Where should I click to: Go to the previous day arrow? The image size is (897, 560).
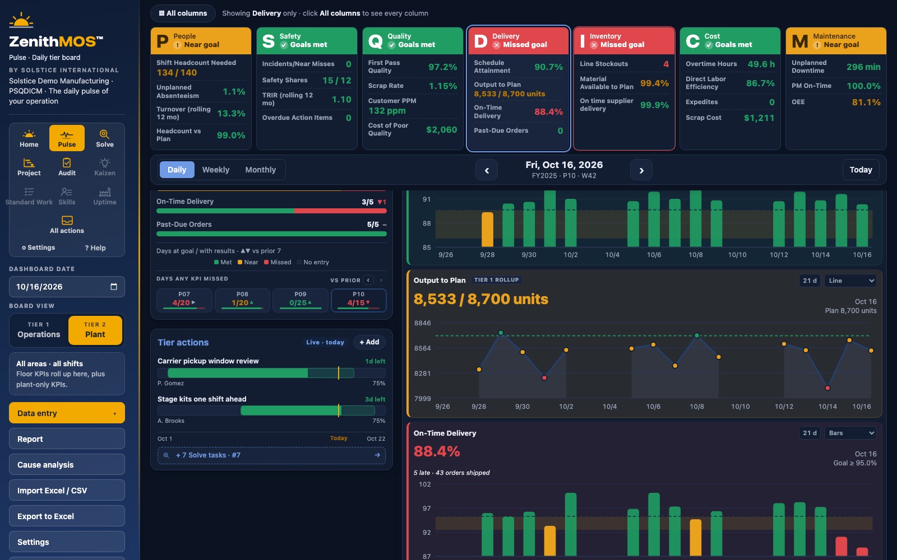pos(487,170)
